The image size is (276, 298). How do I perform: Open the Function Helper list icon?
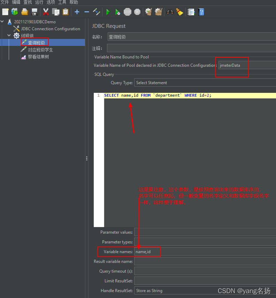(191, 12)
